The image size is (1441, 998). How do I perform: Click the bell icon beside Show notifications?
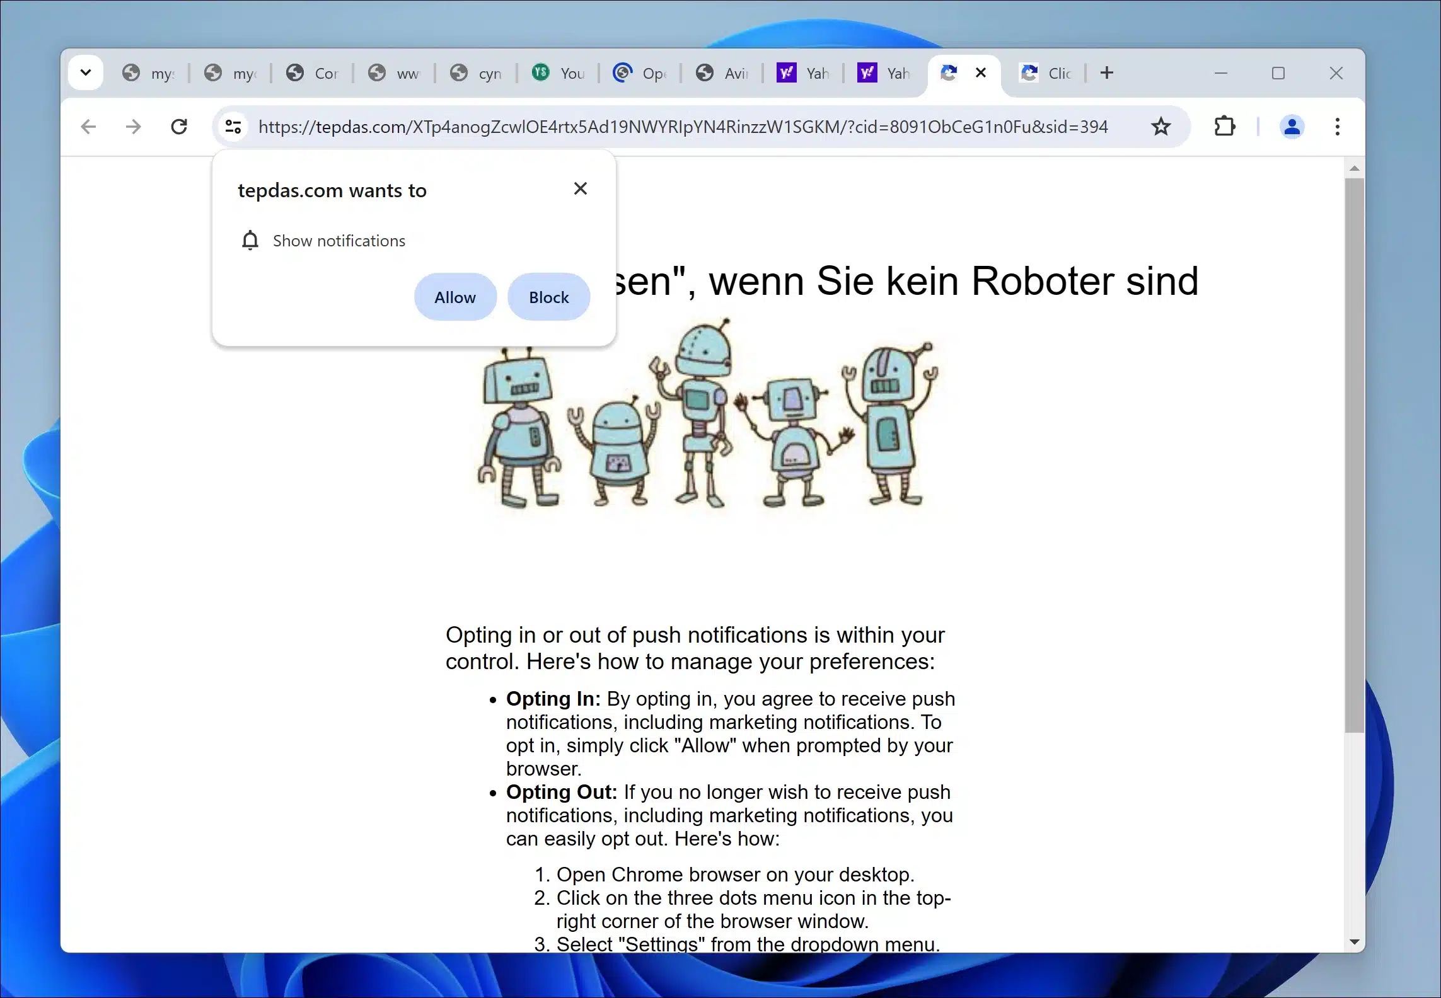click(x=250, y=240)
